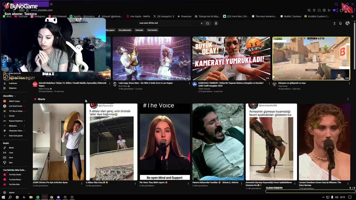Open Harun'u Kafasından Vurdular short
The width and height of the screenshot is (356, 200).
(218, 142)
